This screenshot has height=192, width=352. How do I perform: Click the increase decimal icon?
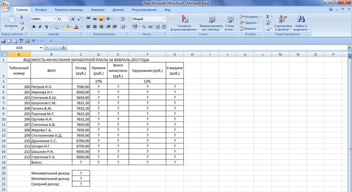coord(158,26)
